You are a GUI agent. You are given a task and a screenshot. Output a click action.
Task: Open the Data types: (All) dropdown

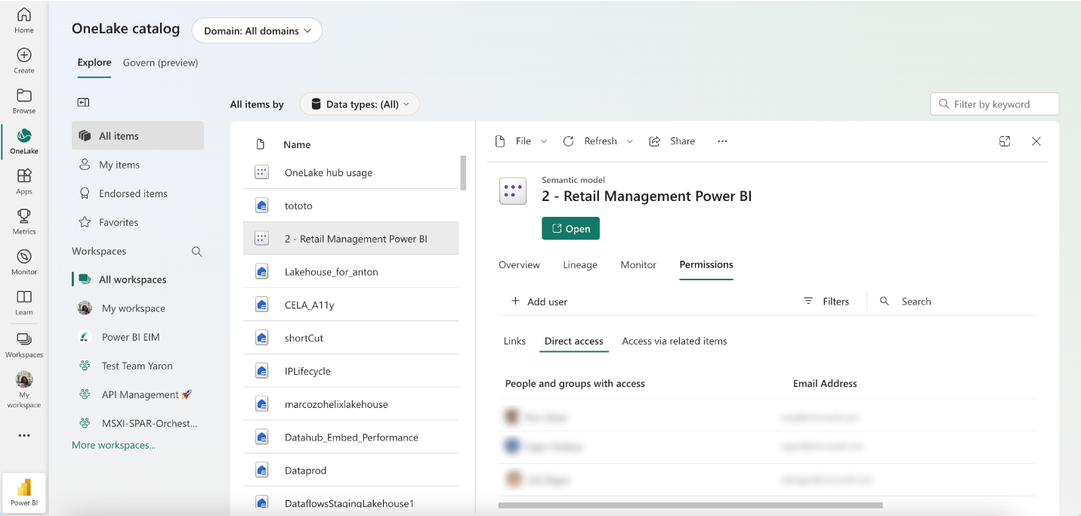360,104
